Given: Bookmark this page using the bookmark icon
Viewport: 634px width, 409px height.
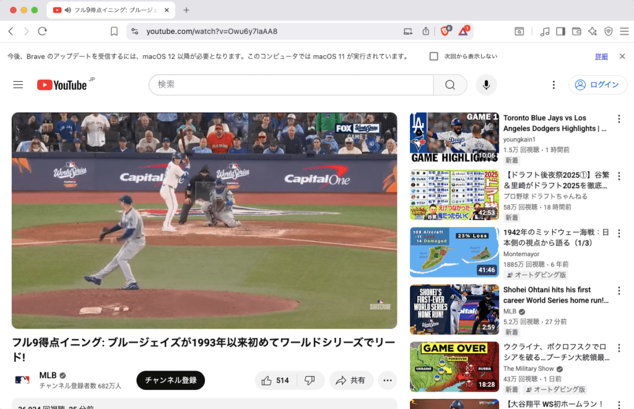Looking at the screenshot, I should [114, 31].
